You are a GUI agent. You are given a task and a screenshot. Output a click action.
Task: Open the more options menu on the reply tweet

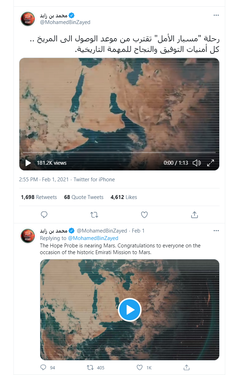[x=216, y=231]
